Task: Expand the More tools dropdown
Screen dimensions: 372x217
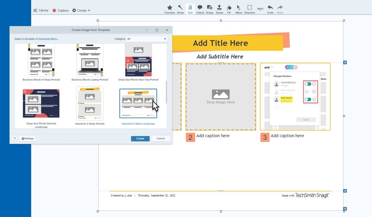Action: tap(260, 9)
